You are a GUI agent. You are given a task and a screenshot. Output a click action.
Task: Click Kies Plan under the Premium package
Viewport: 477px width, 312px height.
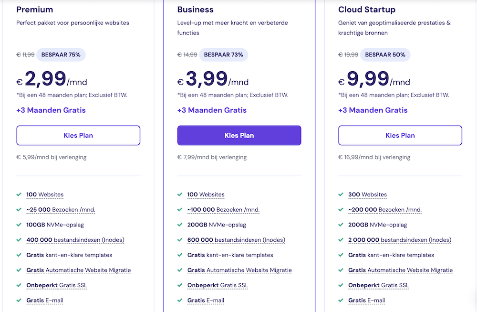[78, 135]
